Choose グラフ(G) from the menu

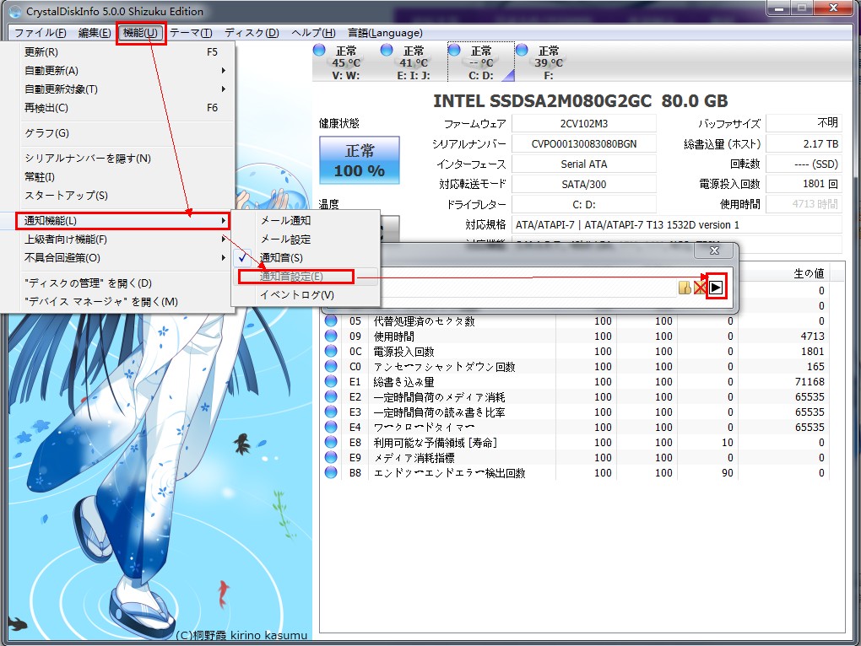tap(121, 133)
